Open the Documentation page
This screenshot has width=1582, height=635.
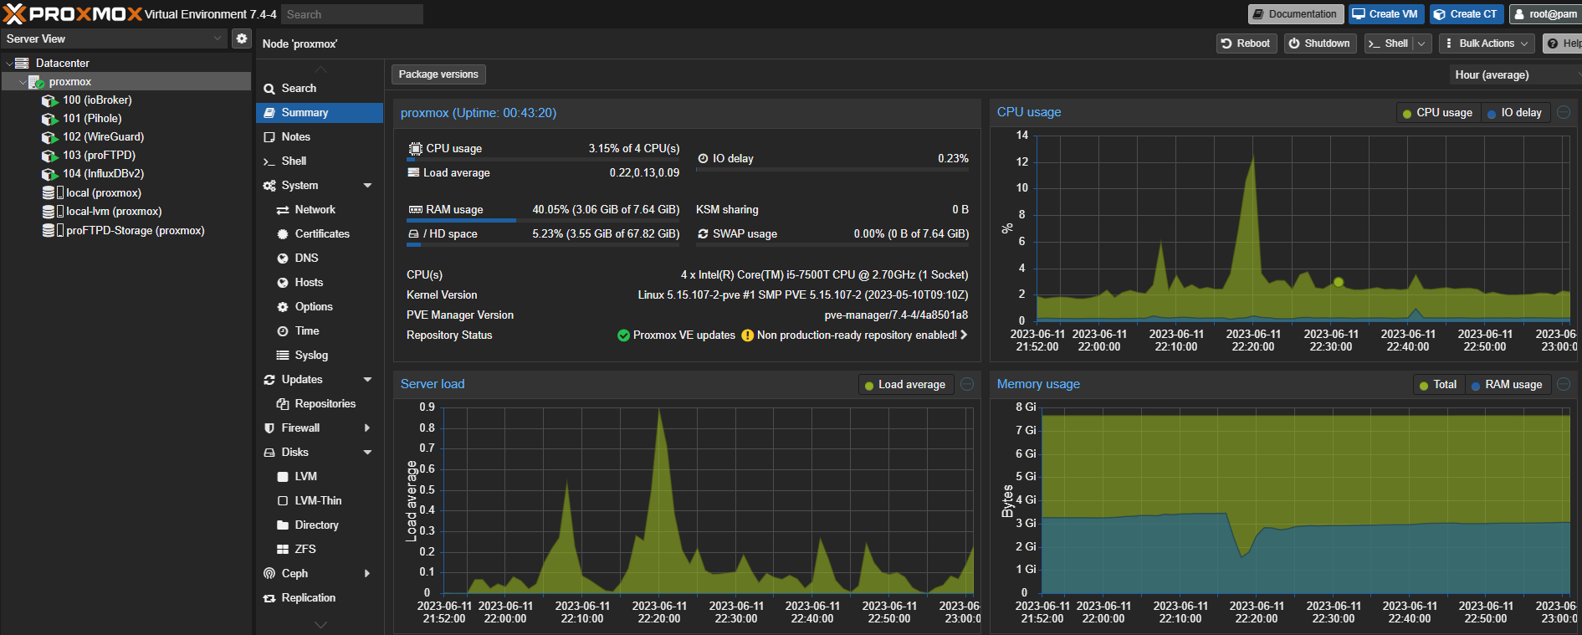point(1296,14)
